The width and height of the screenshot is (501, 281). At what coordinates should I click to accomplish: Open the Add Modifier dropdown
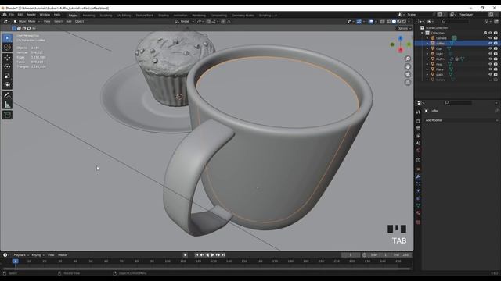coord(461,120)
